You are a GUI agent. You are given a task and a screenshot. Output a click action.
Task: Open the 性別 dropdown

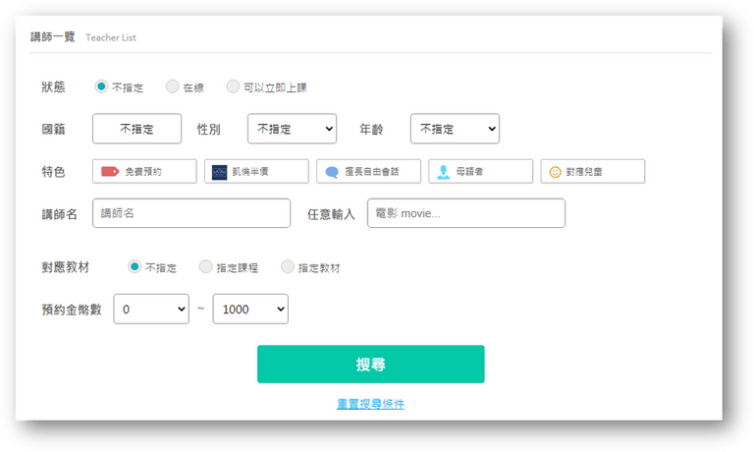[292, 129]
